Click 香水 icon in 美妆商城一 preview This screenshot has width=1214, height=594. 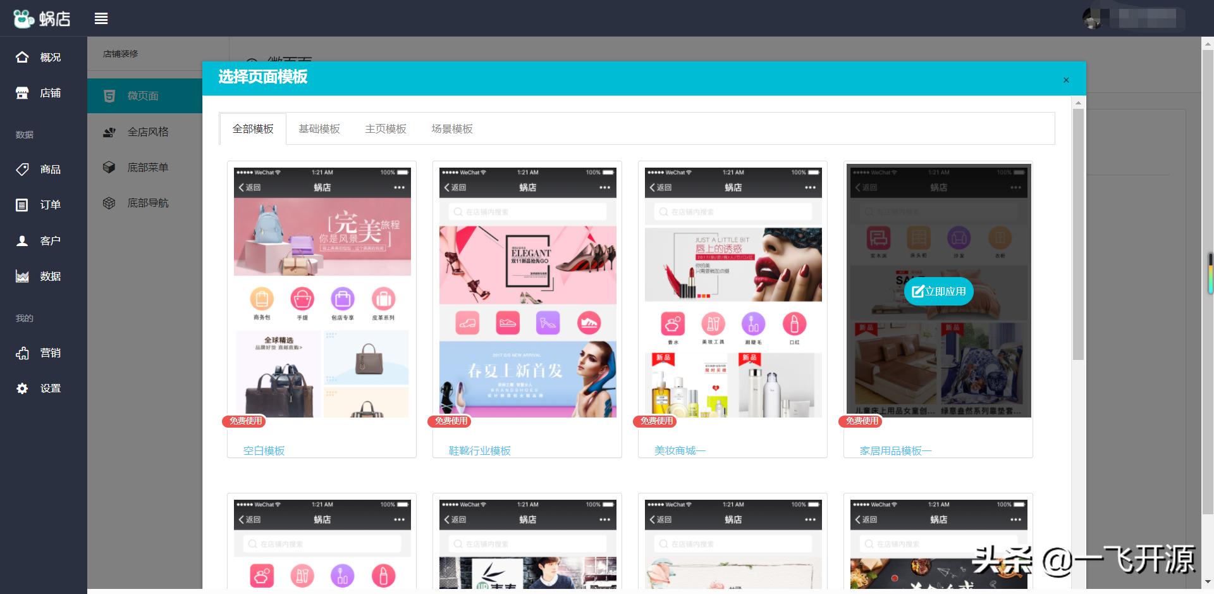pyautogui.click(x=673, y=324)
